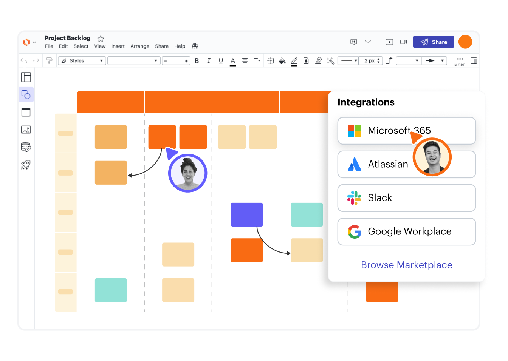Open the Styles dropdown
This screenshot has width=508, height=361.
point(82,61)
